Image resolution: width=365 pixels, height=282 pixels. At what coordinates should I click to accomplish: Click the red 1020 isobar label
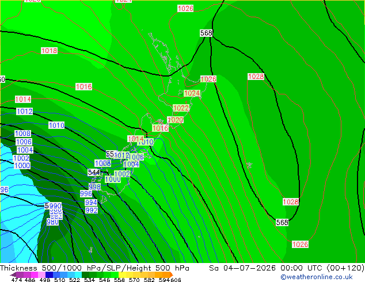pyautogui.click(x=175, y=120)
